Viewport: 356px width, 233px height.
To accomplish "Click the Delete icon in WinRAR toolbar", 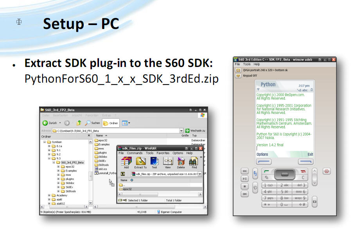I will (x=181, y=163).
